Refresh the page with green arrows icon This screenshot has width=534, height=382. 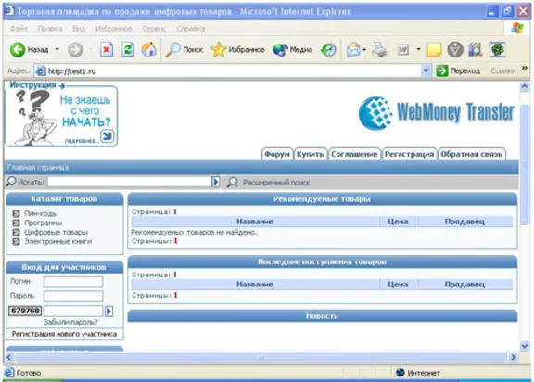[128, 50]
